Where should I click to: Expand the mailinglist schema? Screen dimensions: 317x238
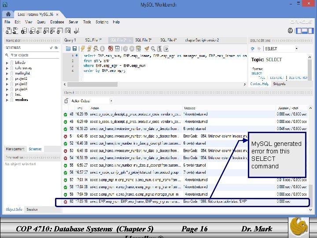click(x=7, y=74)
